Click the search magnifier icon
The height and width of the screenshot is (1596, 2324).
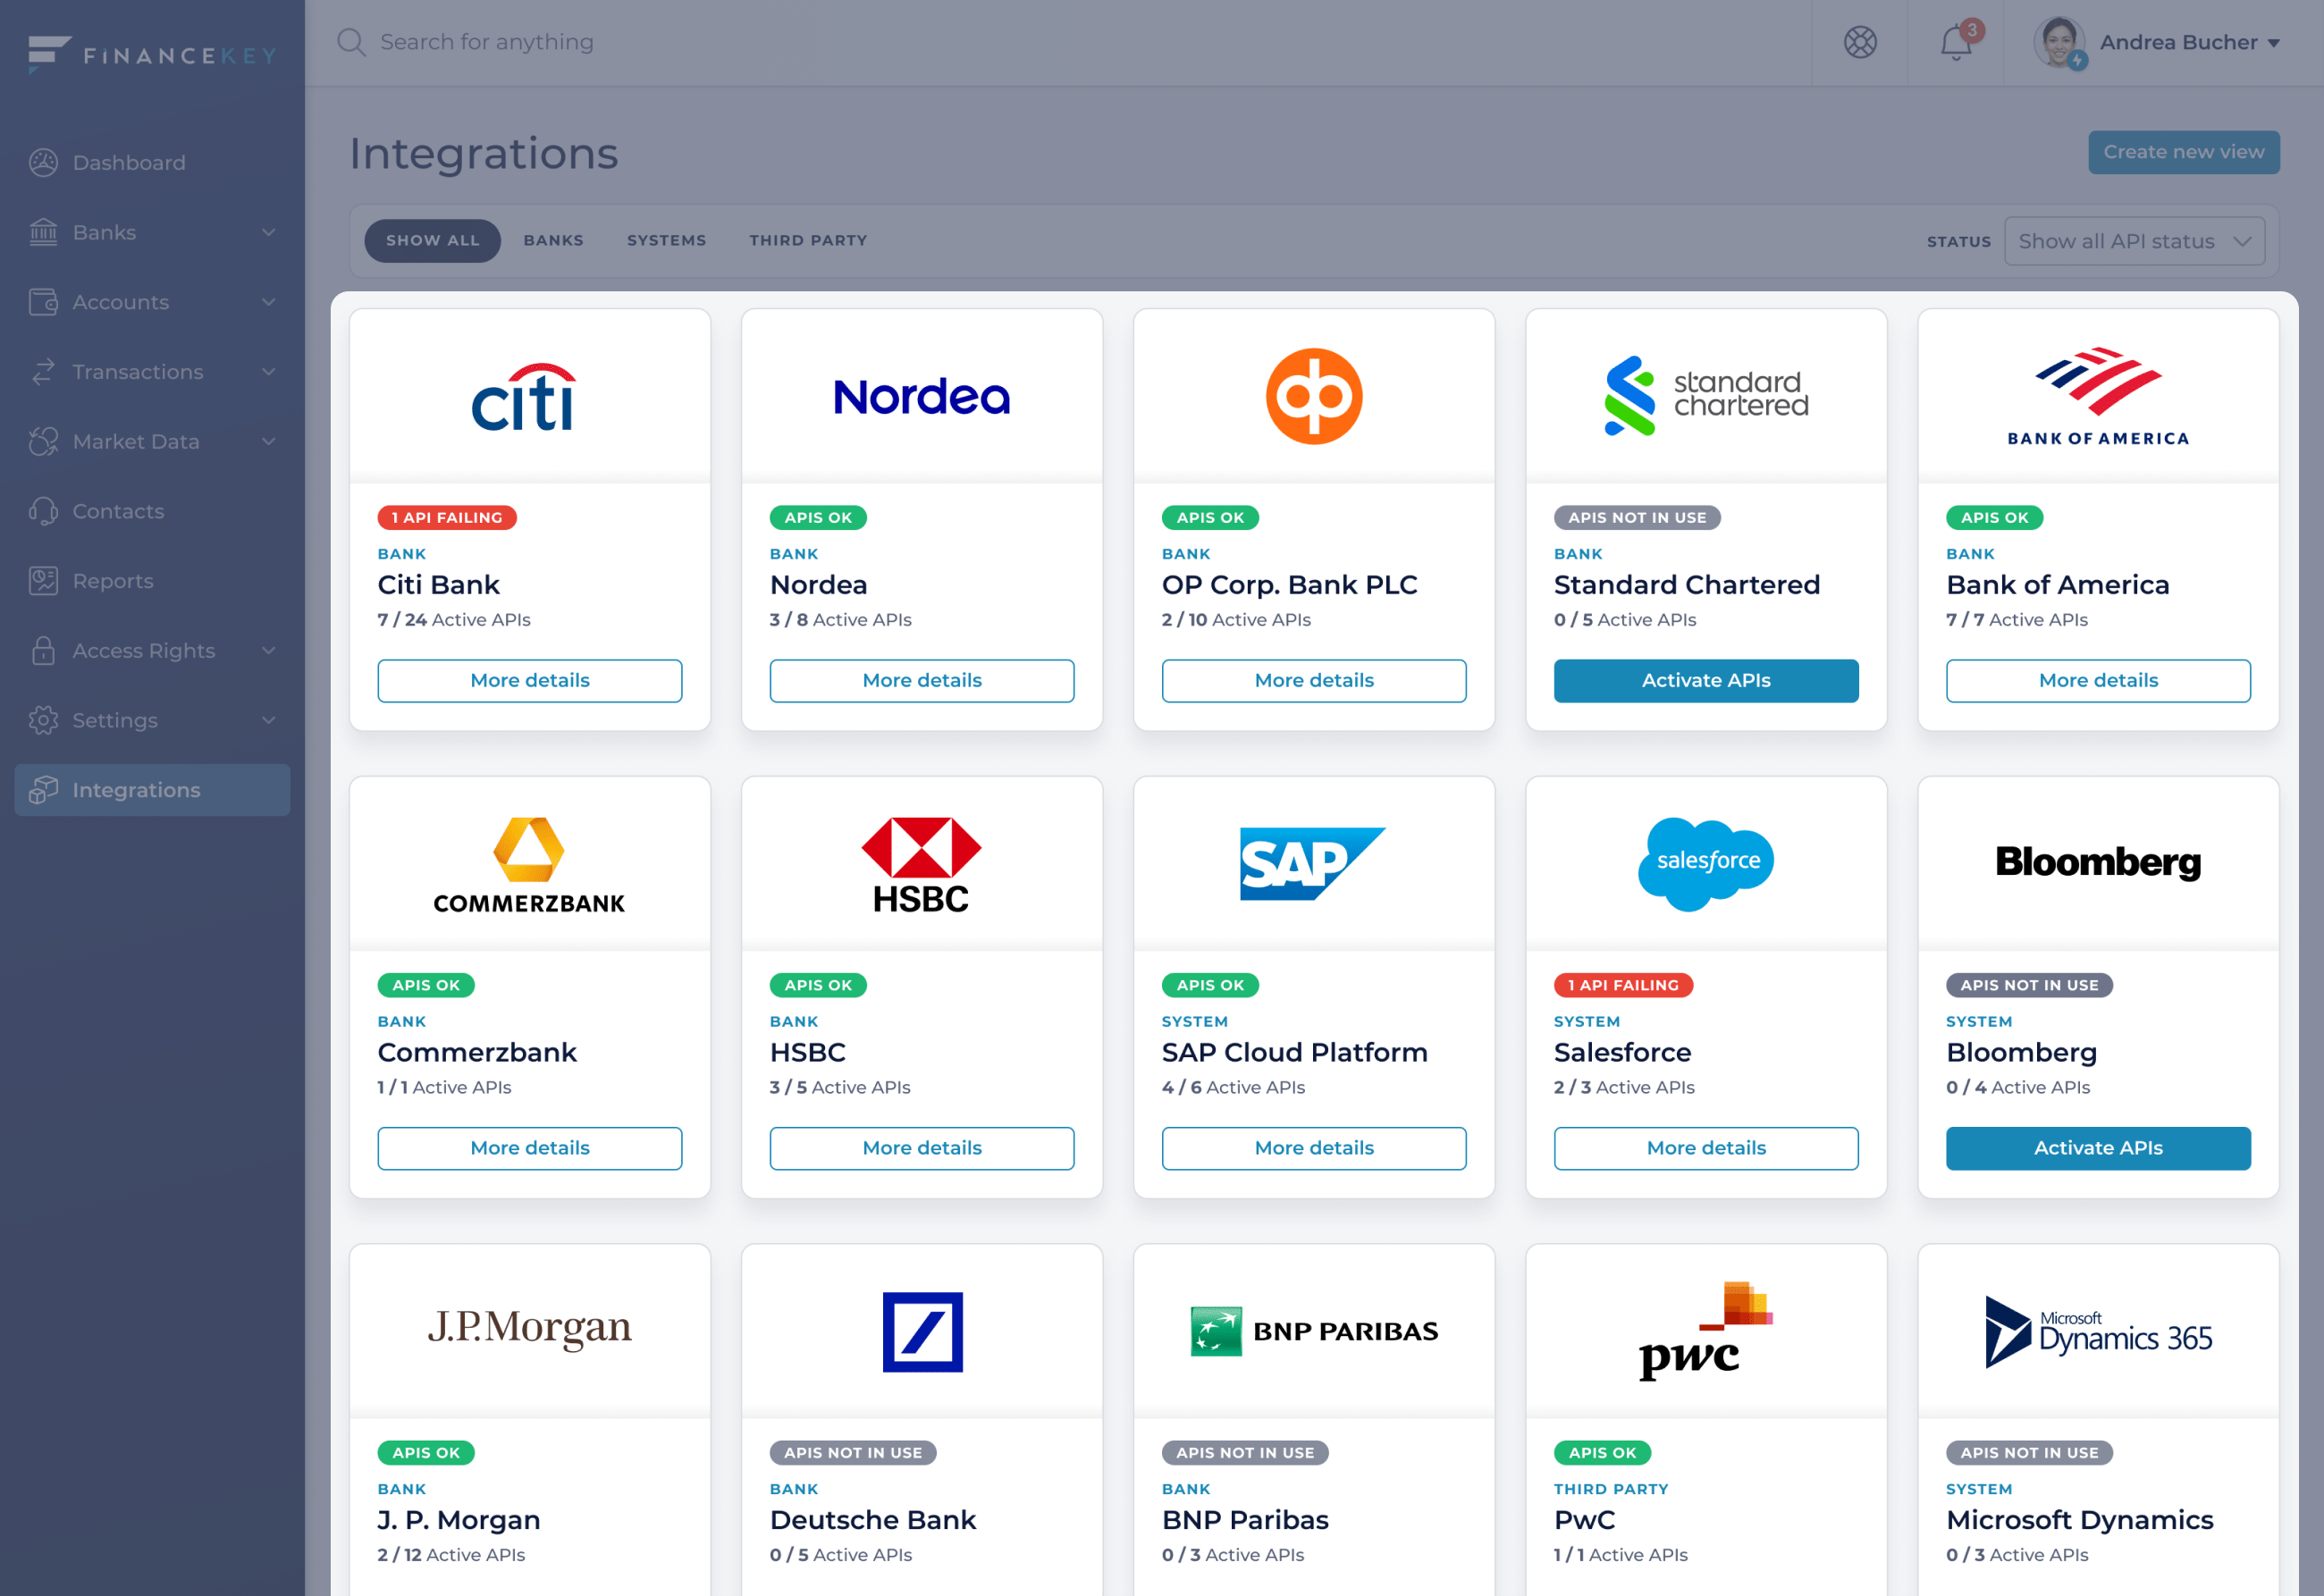[x=351, y=42]
